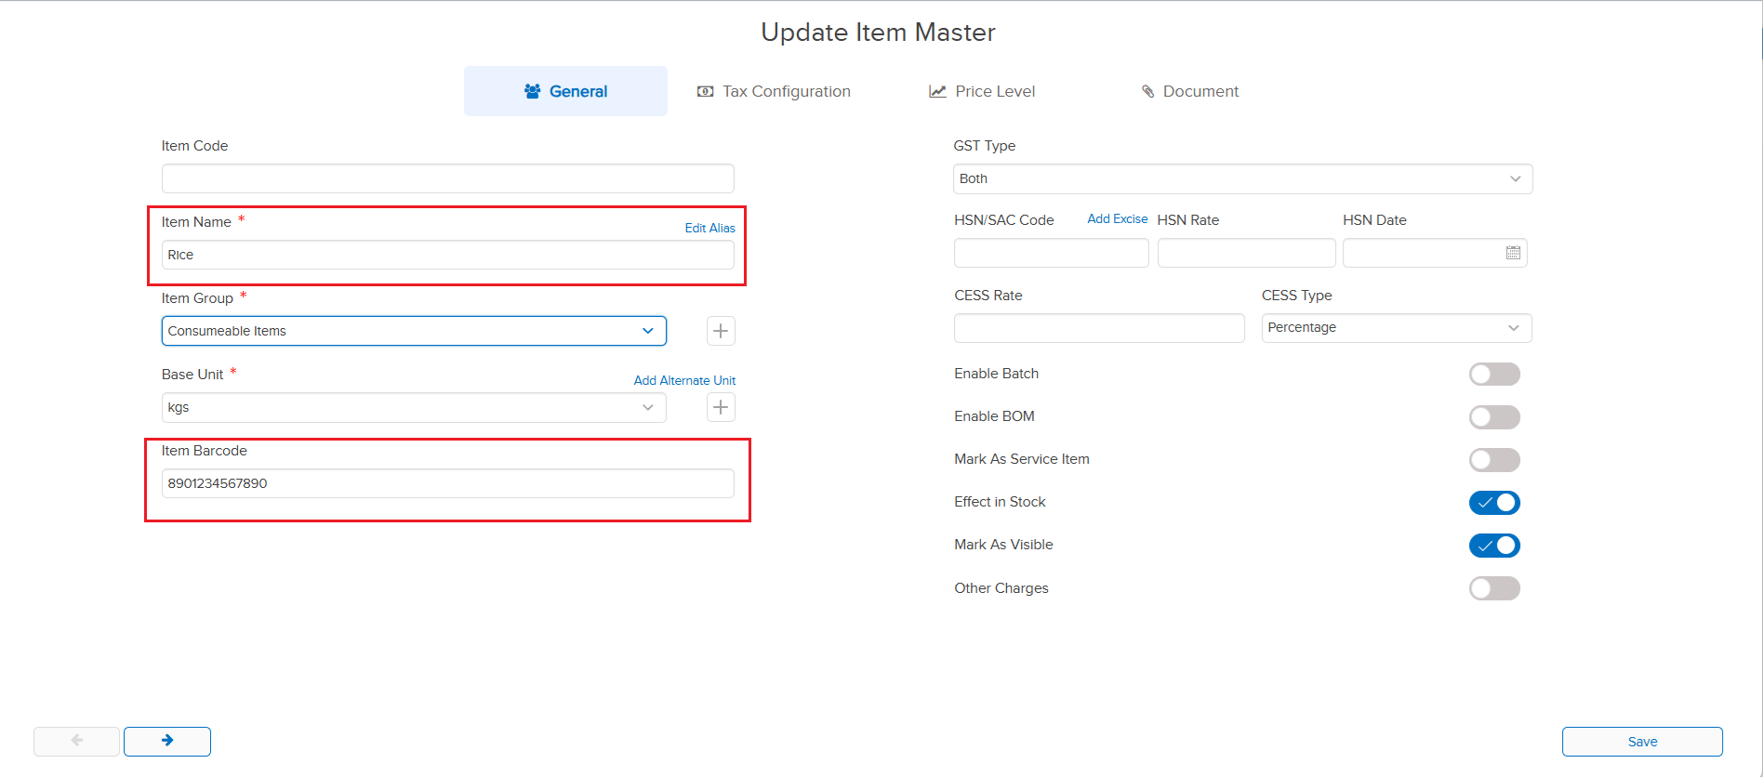Open the Price Level tab
Screen dimensions: 1763x777
tap(982, 91)
